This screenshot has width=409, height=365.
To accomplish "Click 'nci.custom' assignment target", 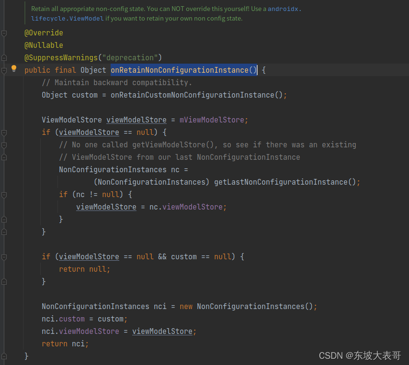I will click(63, 319).
